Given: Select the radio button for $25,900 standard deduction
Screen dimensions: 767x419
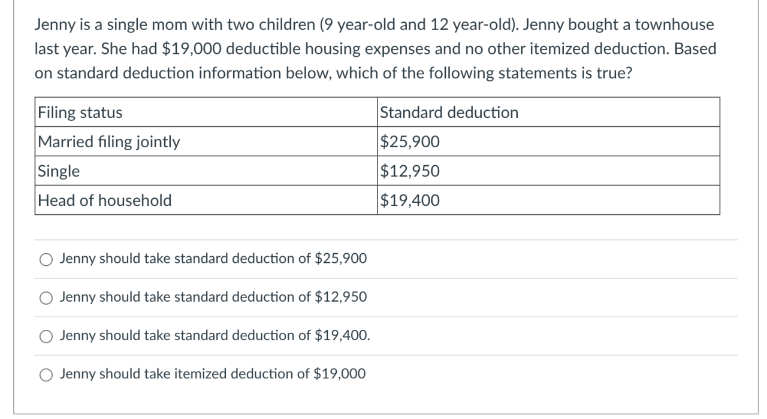Looking at the screenshot, I should click(x=46, y=259).
